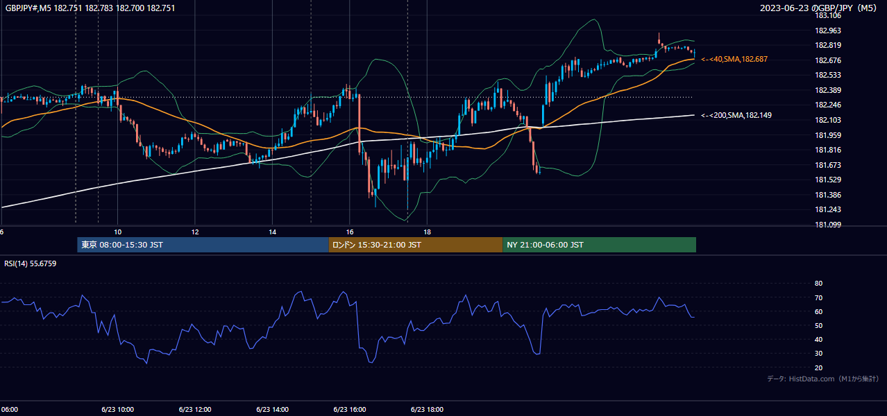The height and width of the screenshot is (416, 887).
Task: Select the 200 SMA label 182.149
Action: [737, 115]
